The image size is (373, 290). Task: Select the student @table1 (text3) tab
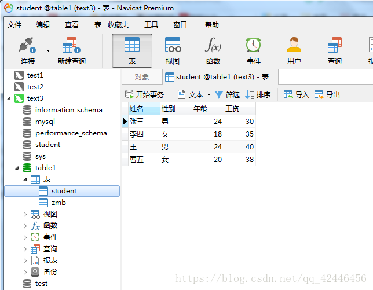coord(220,77)
